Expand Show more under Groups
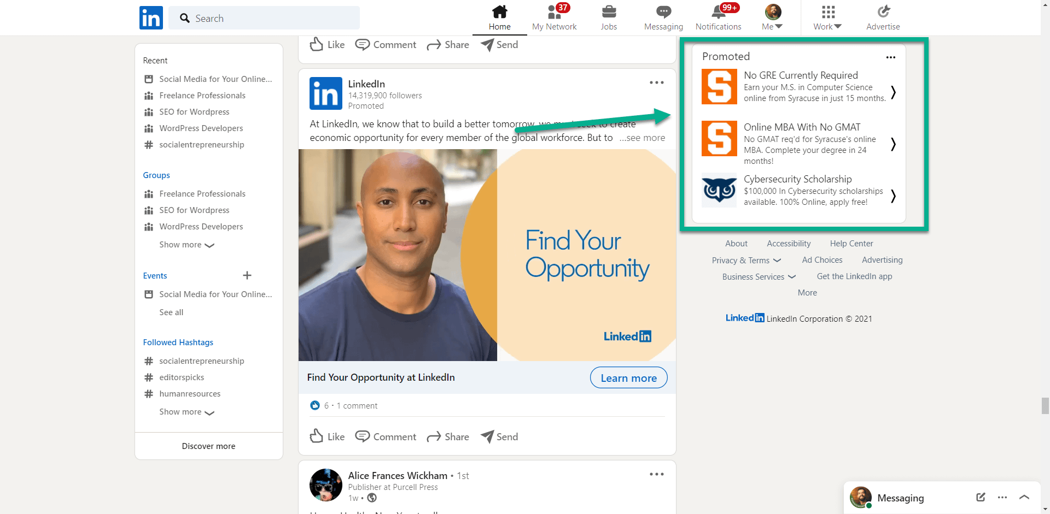 186,245
